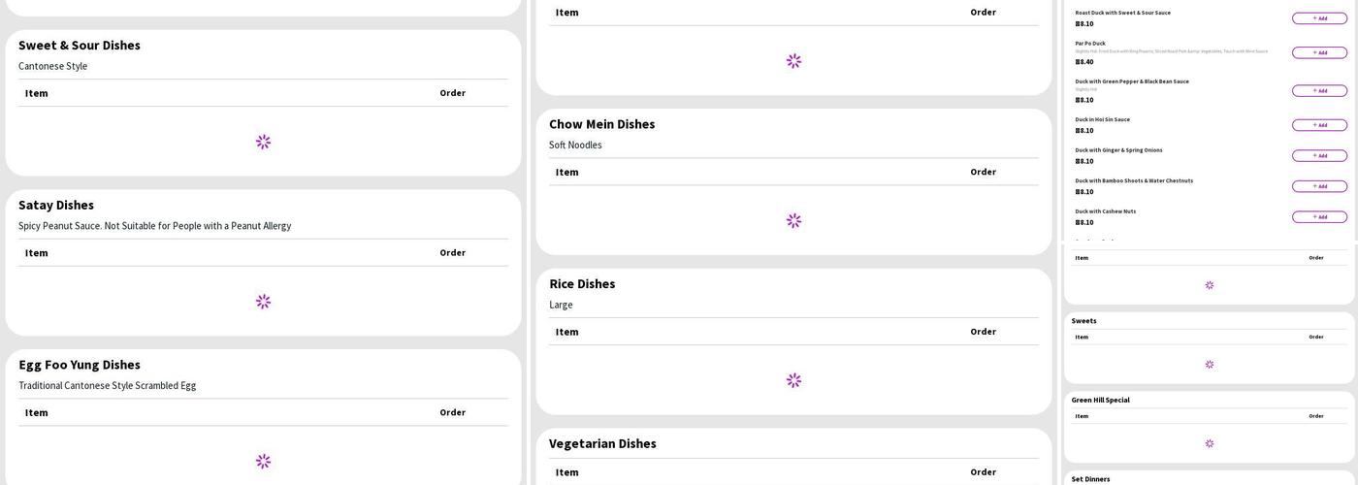Click the Par Po Duck item name

point(1089,44)
